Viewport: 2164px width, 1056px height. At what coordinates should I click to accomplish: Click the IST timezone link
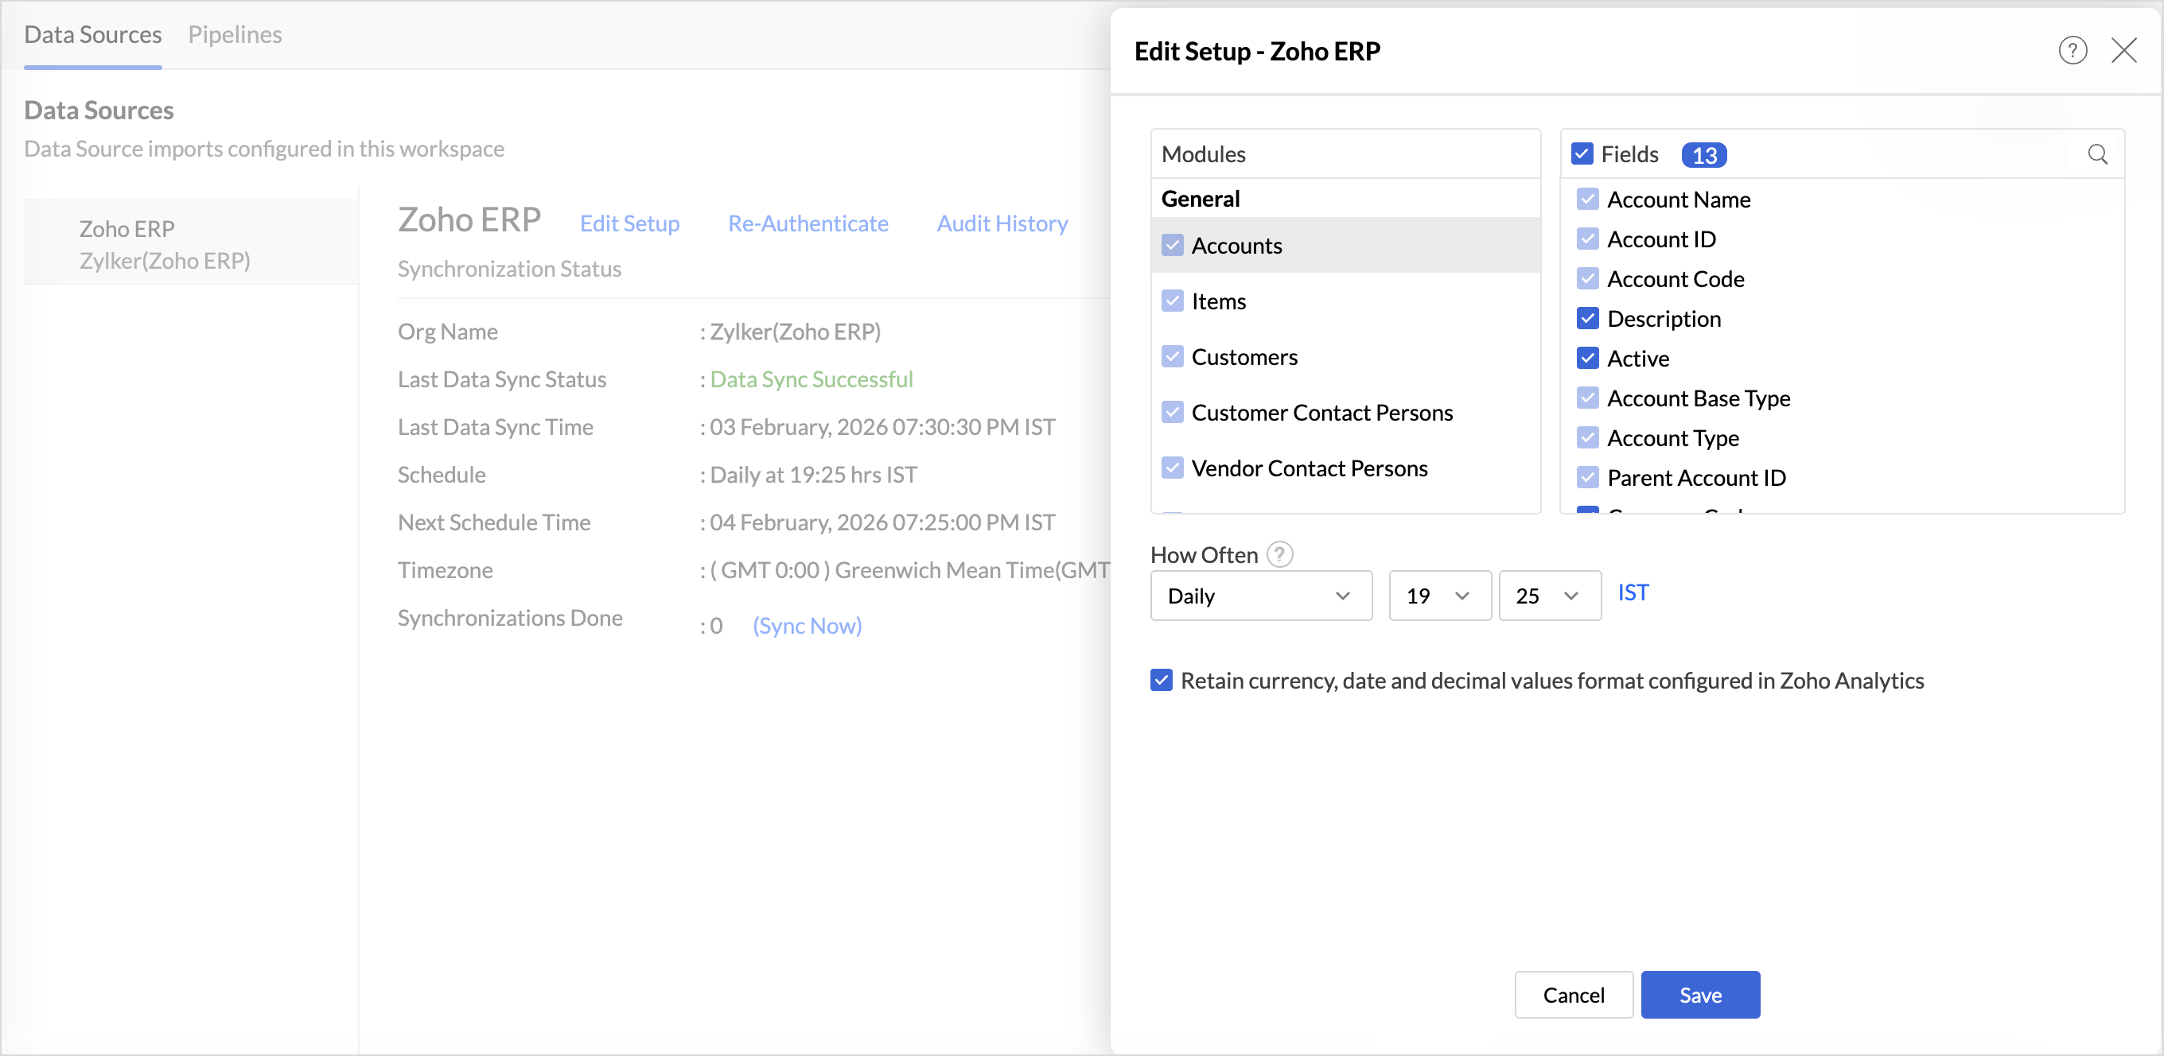[x=1633, y=592]
